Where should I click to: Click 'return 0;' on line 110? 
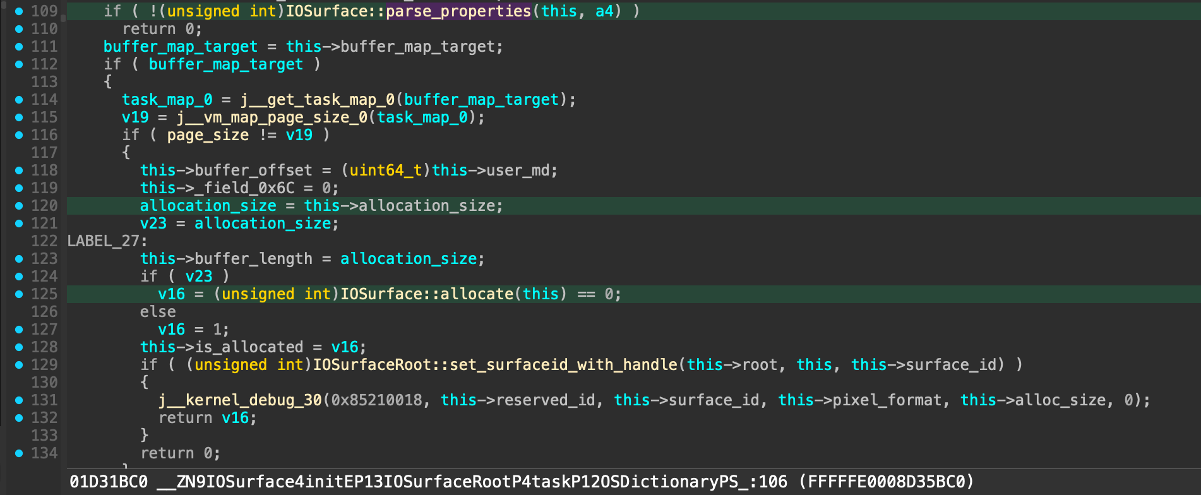162,29
